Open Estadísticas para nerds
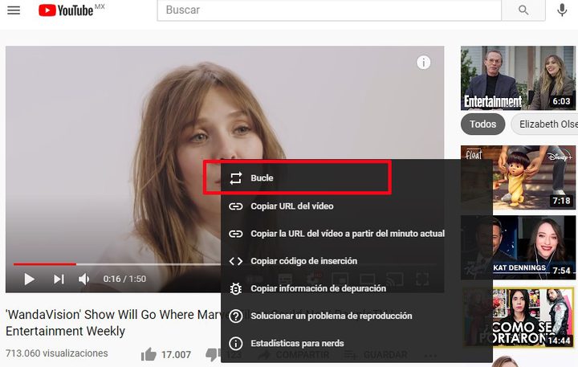This screenshot has width=578, height=367. pyautogui.click(x=356, y=343)
